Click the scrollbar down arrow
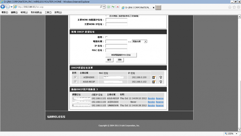This screenshot has height=136, width=241. point(239,130)
